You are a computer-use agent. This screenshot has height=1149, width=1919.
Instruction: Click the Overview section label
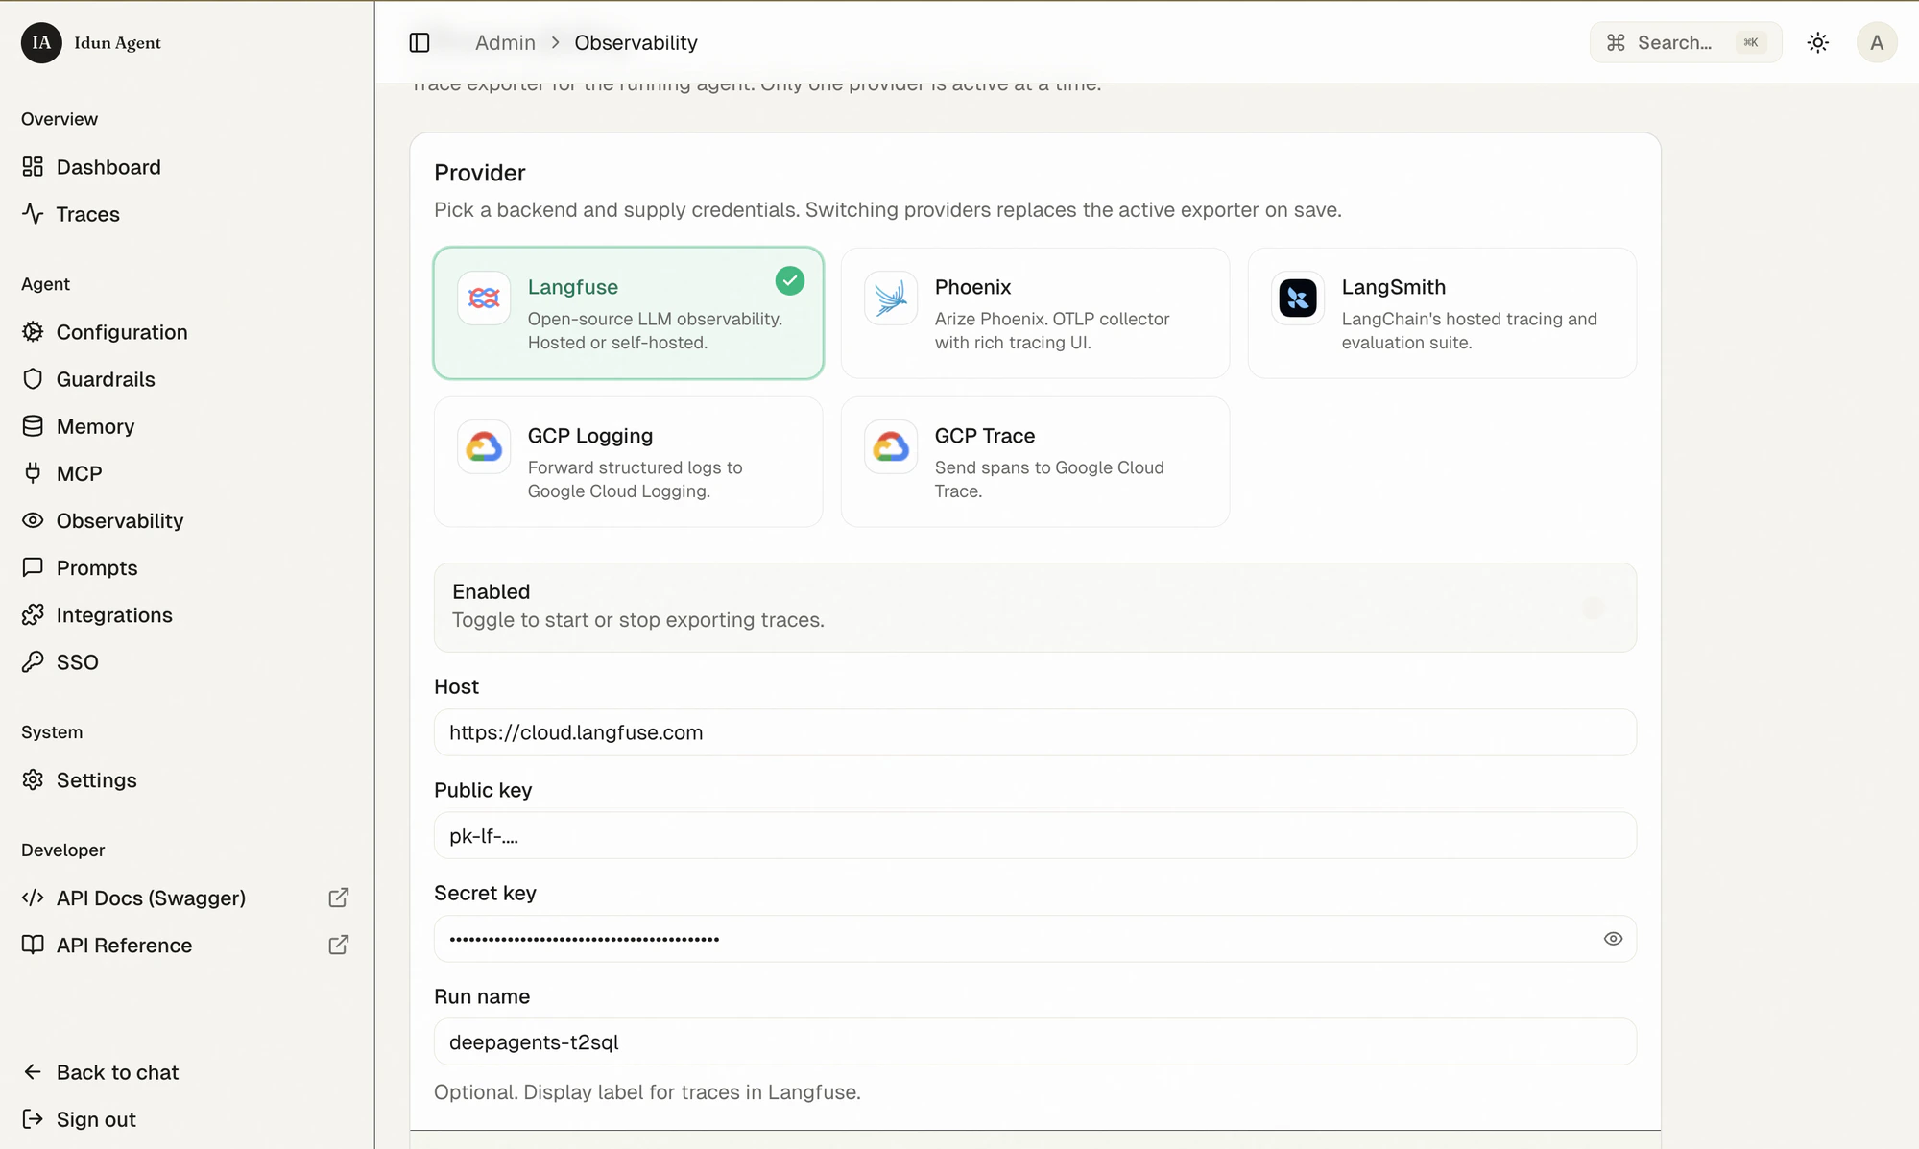60,119
